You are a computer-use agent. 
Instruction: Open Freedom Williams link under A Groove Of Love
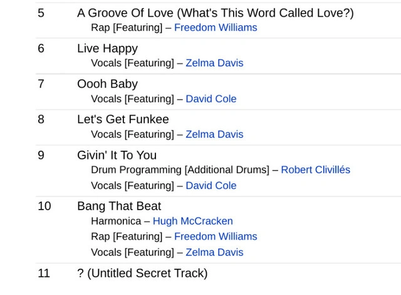215,28
